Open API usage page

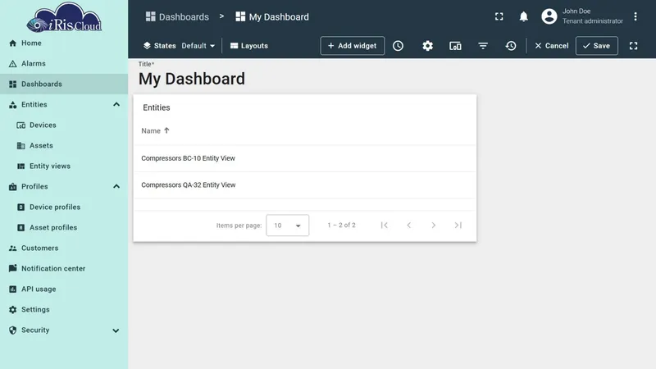[x=64, y=289]
